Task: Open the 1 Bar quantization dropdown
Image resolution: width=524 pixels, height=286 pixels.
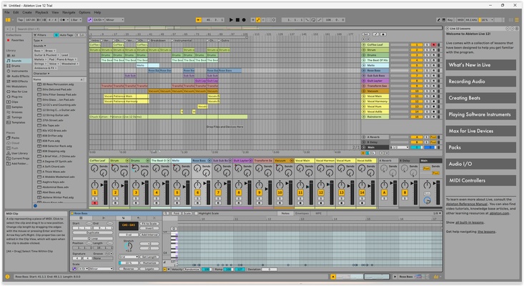Action: click(76, 20)
